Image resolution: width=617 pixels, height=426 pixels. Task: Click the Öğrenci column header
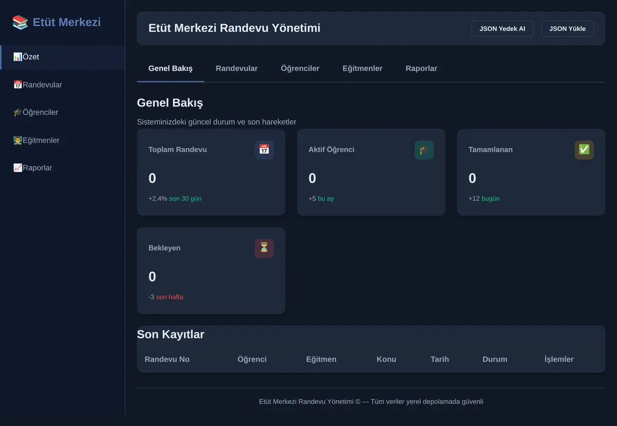click(252, 359)
